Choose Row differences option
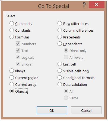 point(60,24)
